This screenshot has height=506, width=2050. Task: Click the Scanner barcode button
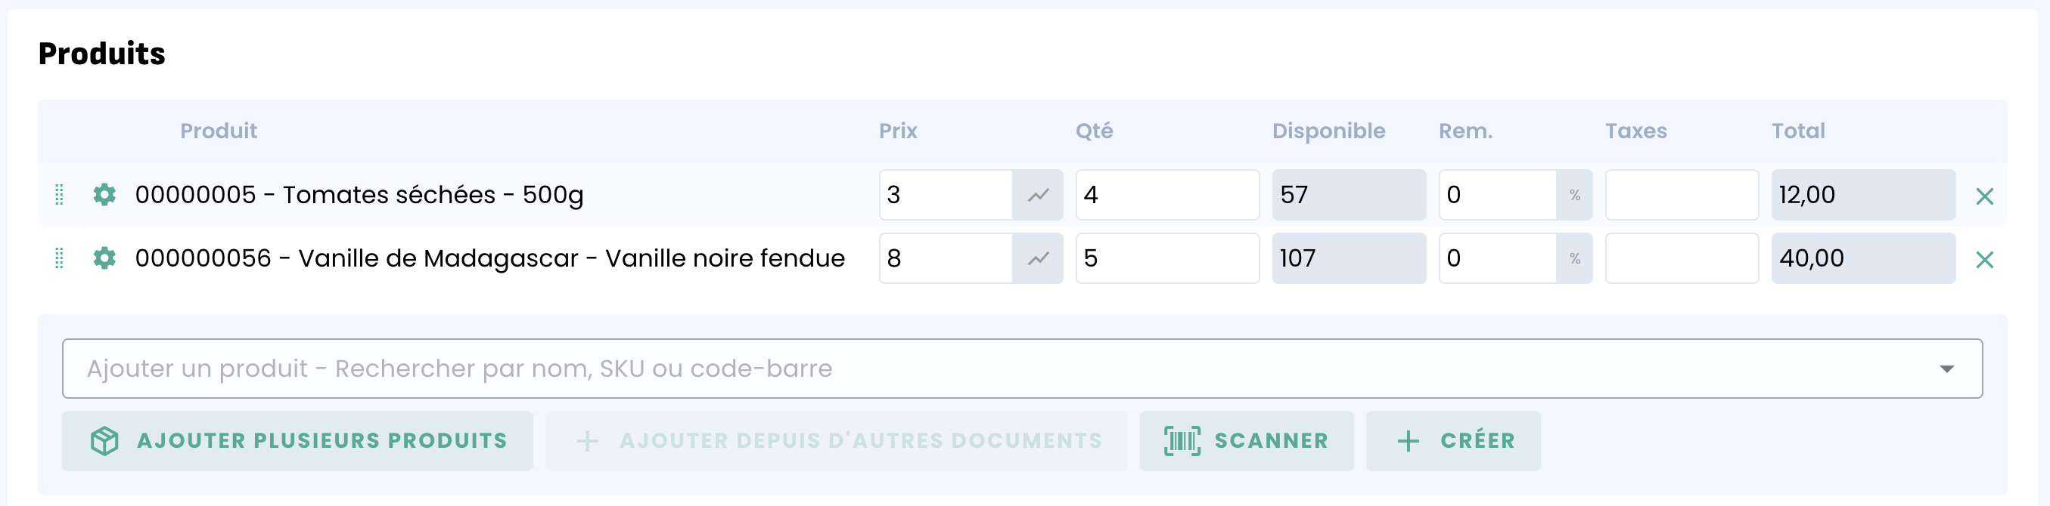tap(1246, 441)
